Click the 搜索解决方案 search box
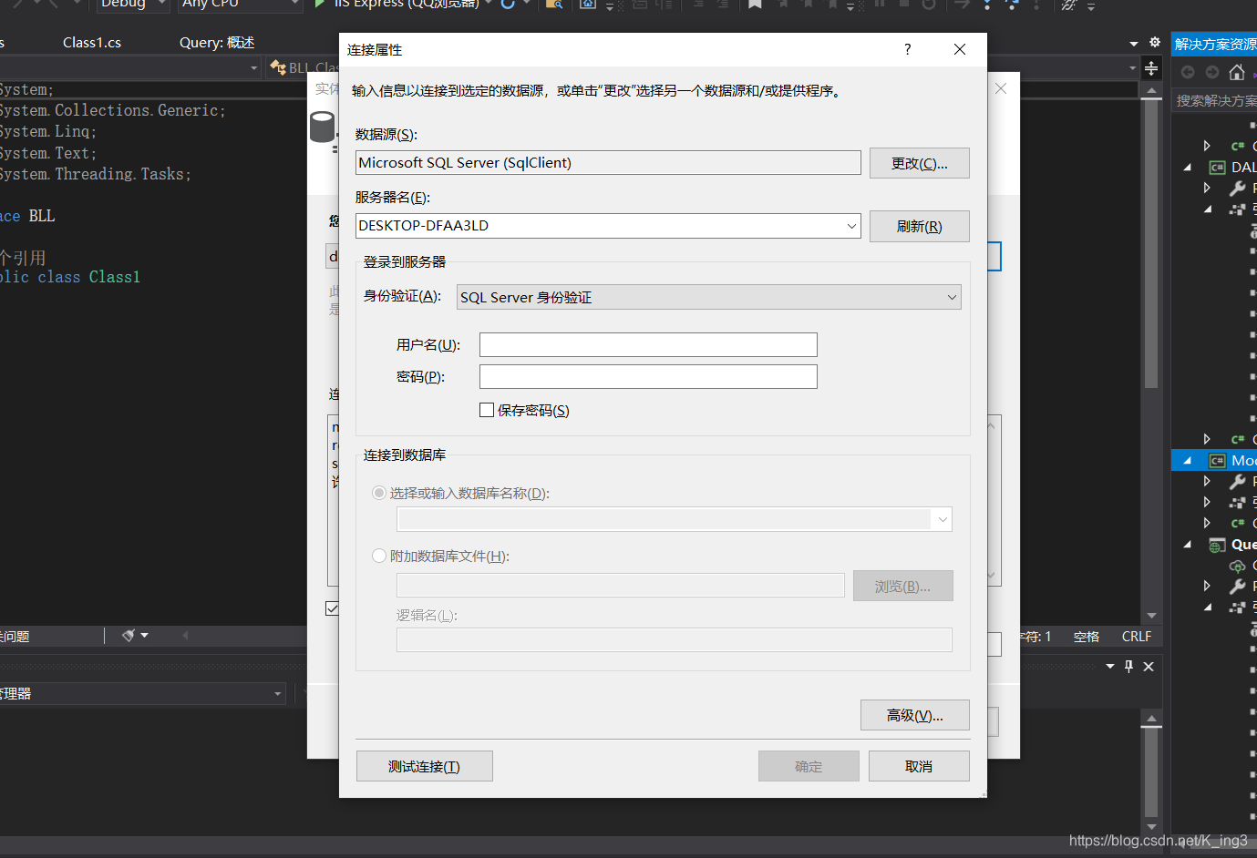The image size is (1257, 858). [x=1215, y=100]
